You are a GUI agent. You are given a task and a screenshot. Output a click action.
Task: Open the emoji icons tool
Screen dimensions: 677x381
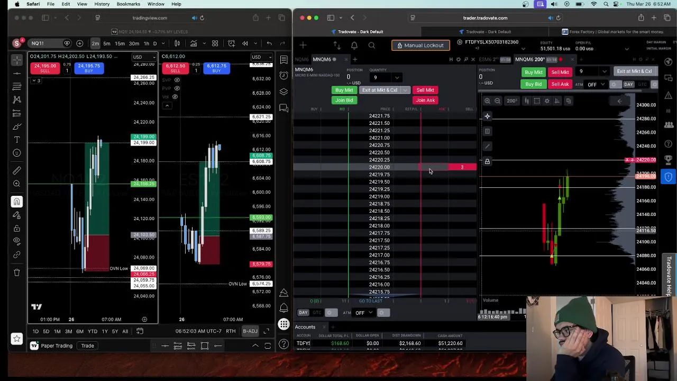(x=17, y=153)
